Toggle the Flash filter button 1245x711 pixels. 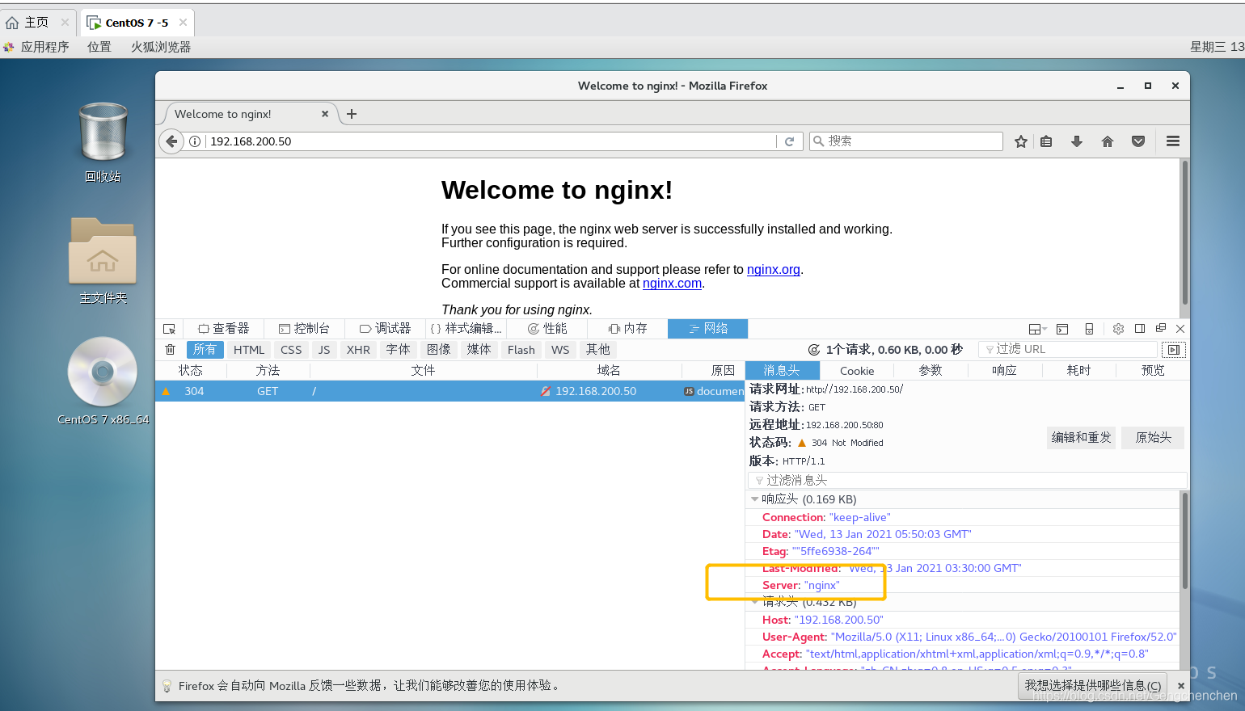pos(521,350)
